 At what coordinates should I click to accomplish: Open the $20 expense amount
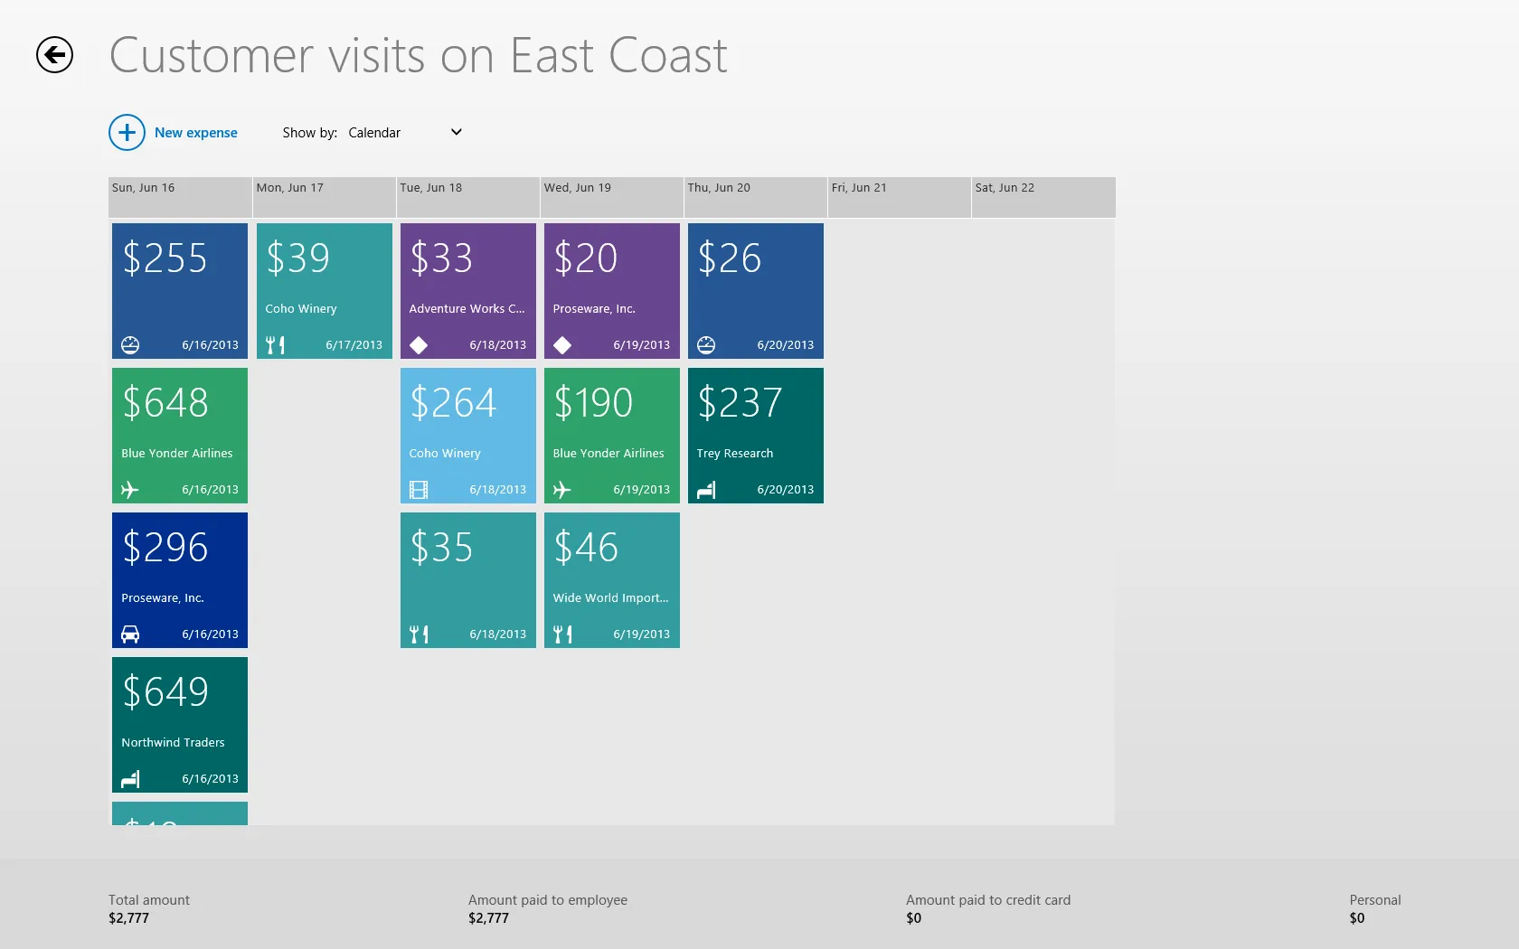click(586, 258)
